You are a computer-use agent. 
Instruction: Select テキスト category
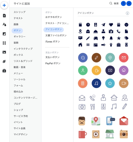pyautogui.click(x=18, y=18)
